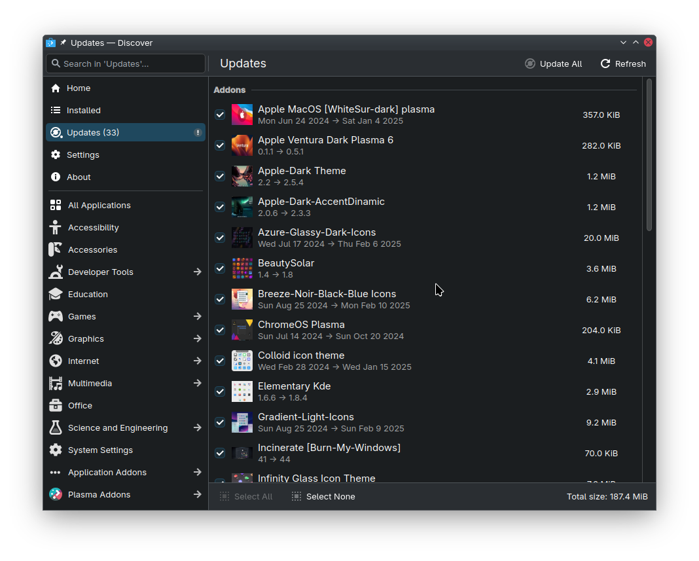
Task: Expand Science and Engineering arrow
Action: (198, 427)
